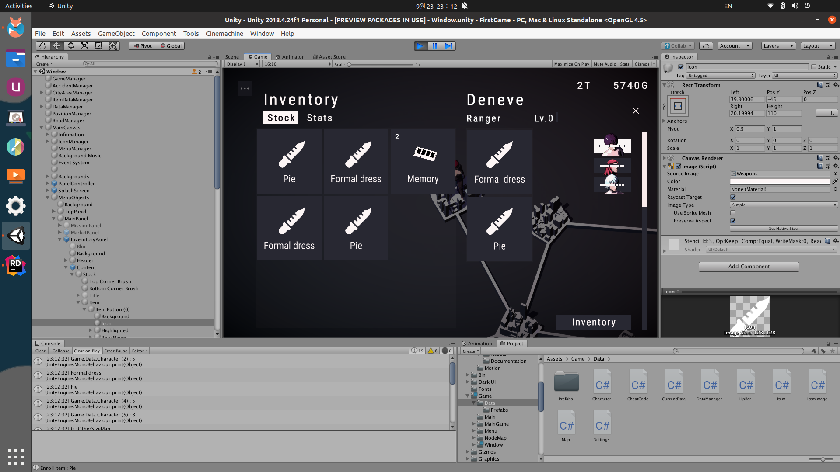Image resolution: width=840 pixels, height=472 pixels.
Task: Click the Global toggle button
Action: click(x=171, y=46)
